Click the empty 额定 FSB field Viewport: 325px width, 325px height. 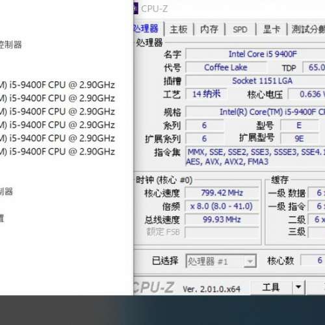click(x=222, y=233)
